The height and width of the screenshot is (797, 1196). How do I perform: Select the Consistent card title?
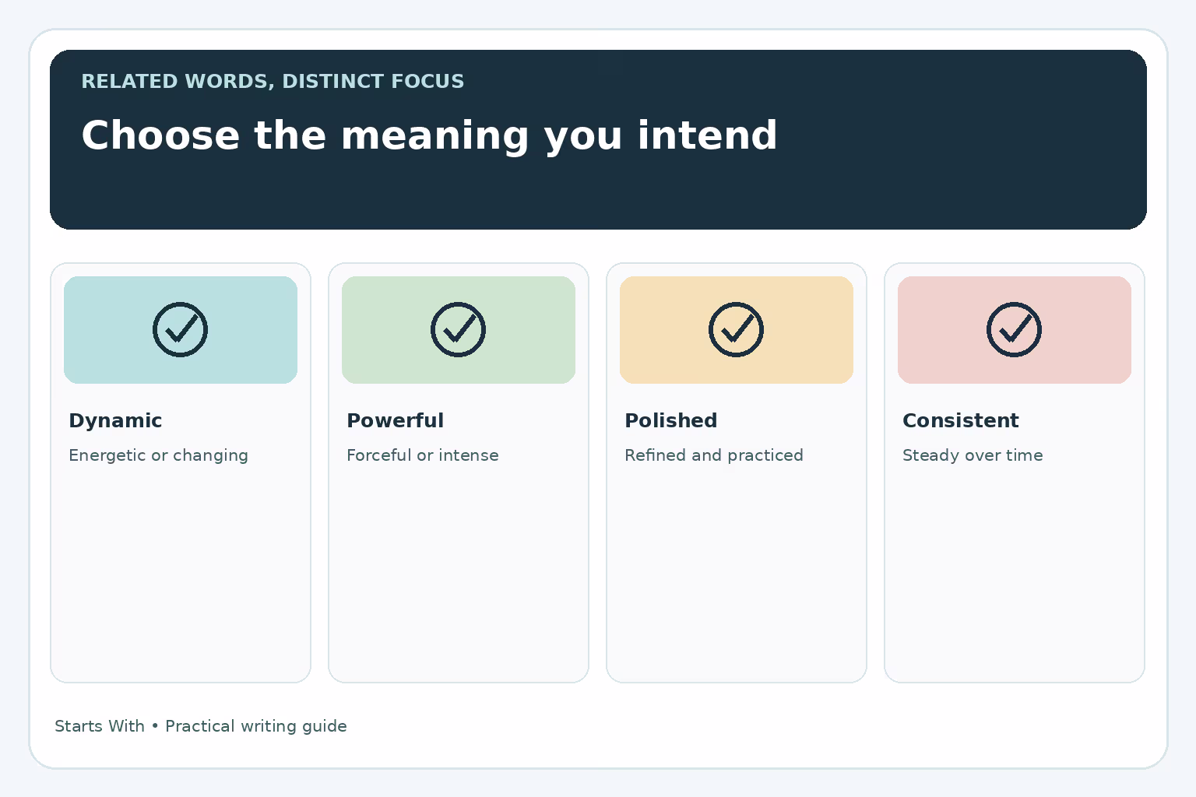coord(960,420)
